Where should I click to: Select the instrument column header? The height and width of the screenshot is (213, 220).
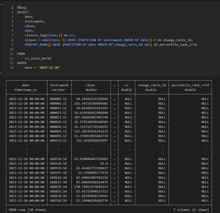pos(59,85)
